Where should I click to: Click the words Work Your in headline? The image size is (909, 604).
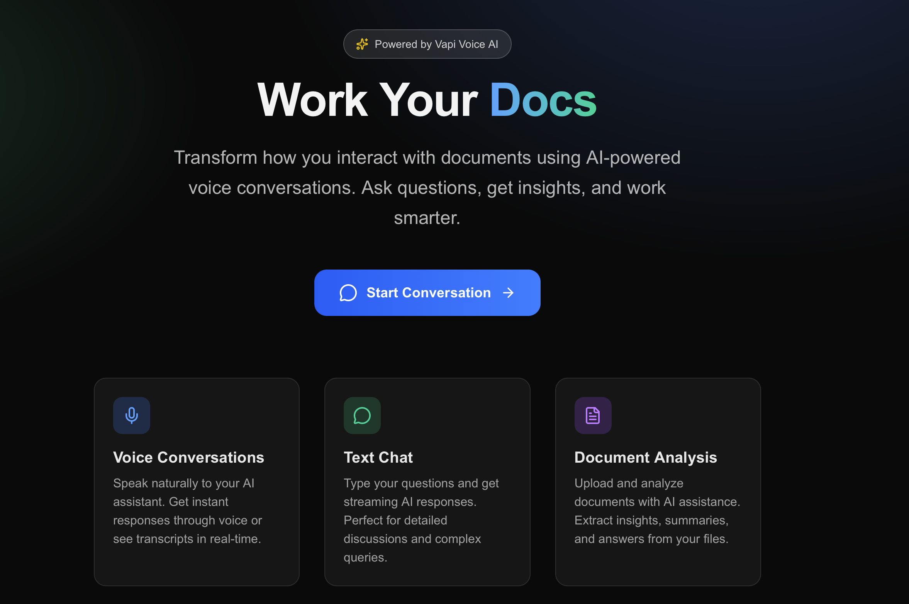(x=368, y=100)
